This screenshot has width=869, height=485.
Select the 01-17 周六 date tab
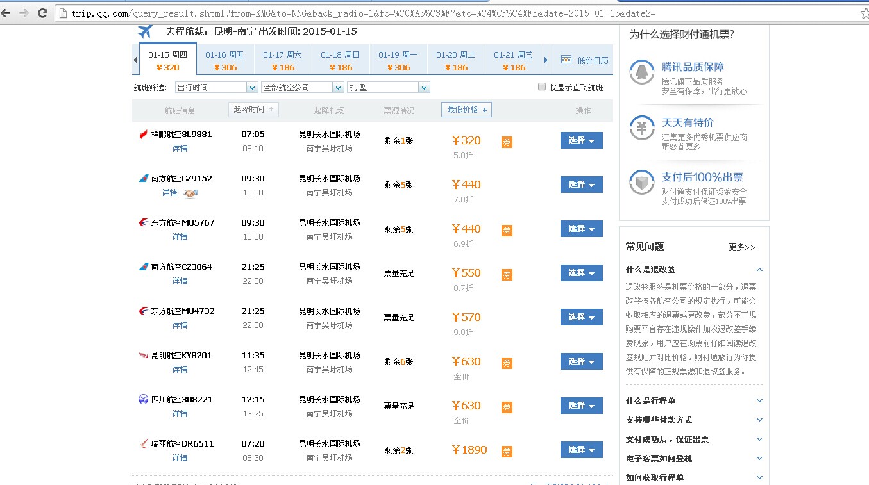(283, 60)
